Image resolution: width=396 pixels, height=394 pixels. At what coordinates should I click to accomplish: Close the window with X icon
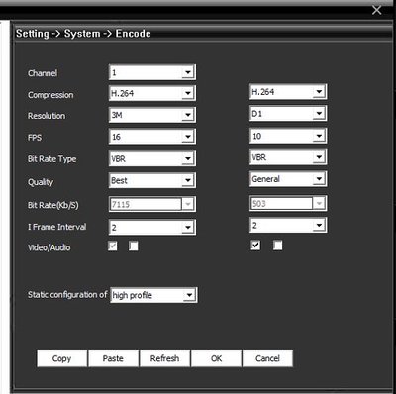pyautogui.click(x=376, y=10)
